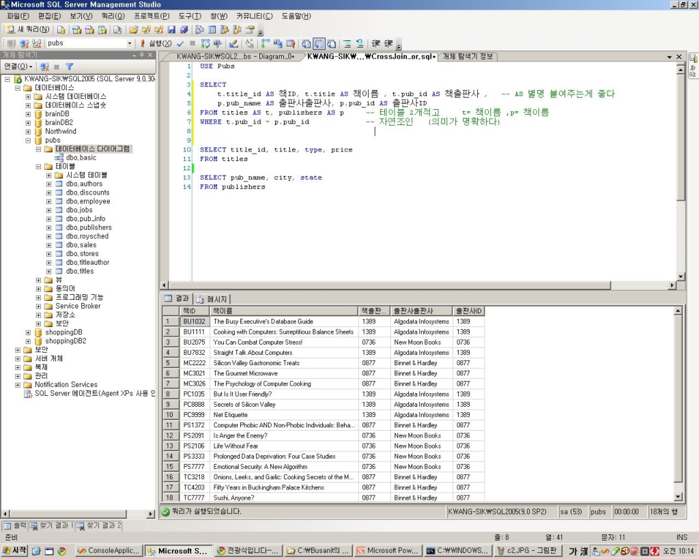The height and width of the screenshot is (559, 699).
Task: Open the 출력 output panel tab
Action: (16, 526)
